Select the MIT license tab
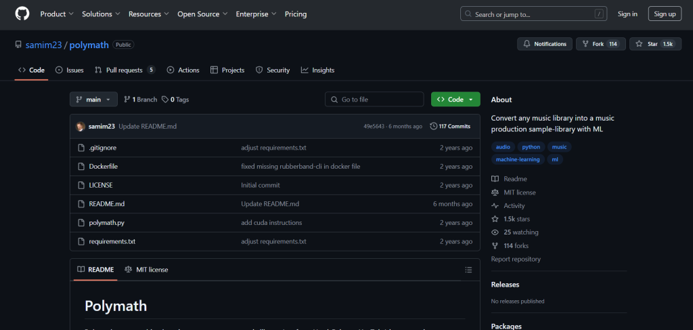Viewport: 693px width, 330px height. coord(146,270)
